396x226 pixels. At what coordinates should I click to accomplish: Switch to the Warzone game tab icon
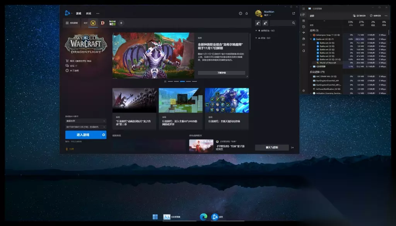click(x=113, y=23)
